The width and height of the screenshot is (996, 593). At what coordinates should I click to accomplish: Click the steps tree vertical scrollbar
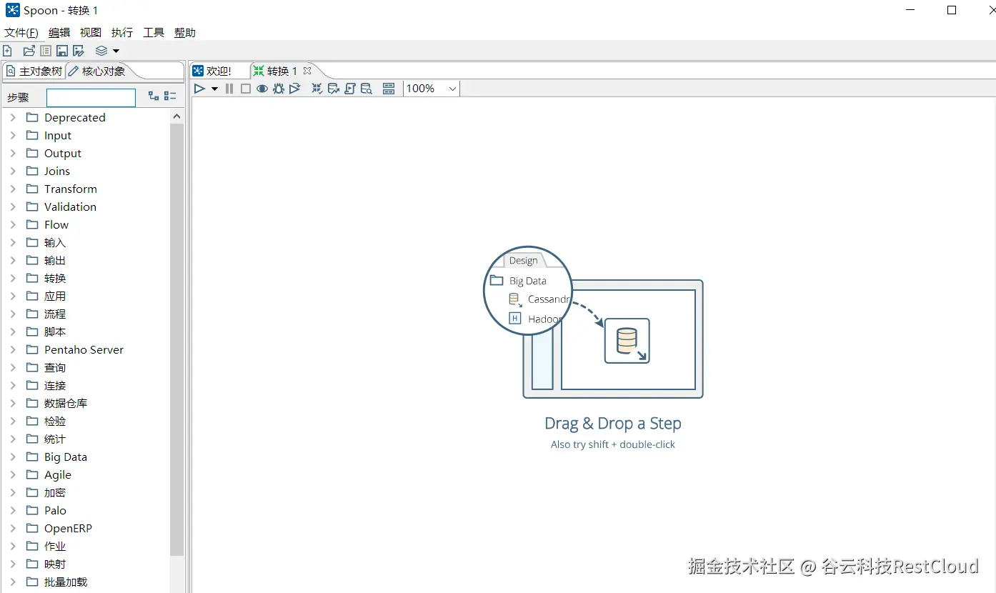pos(177,339)
